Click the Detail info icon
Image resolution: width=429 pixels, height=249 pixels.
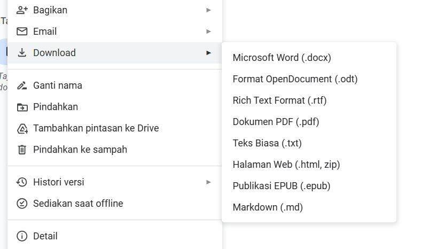point(22,236)
